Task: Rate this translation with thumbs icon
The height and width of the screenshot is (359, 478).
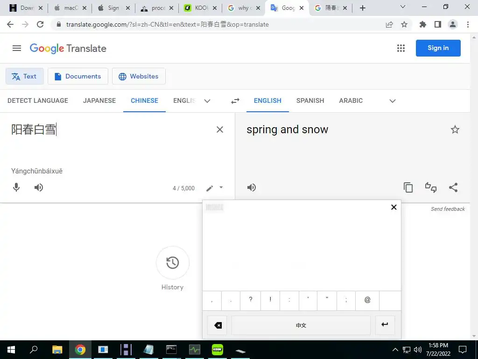Action: coord(431,187)
